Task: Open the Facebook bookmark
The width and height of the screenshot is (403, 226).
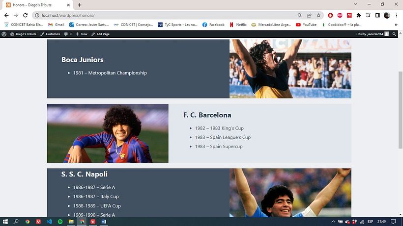Action: click(x=213, y=25)
